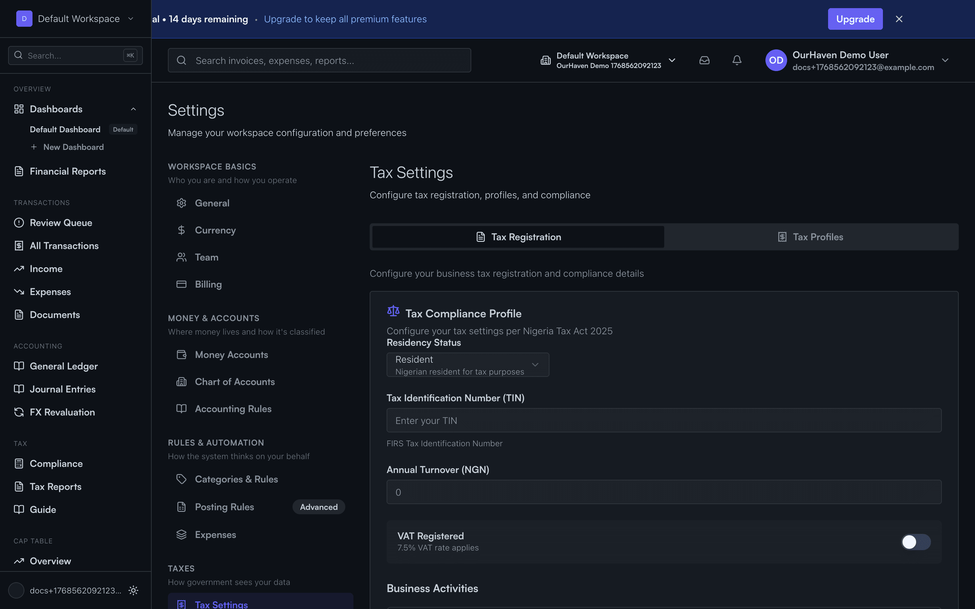Open notifications via the bell icon
Image resolution: width=975 pixels, height=609 pixels.
pos(736,60)
